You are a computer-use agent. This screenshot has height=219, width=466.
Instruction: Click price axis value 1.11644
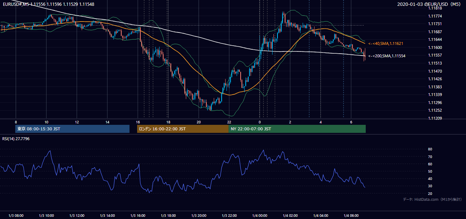(x=435, y=39)
